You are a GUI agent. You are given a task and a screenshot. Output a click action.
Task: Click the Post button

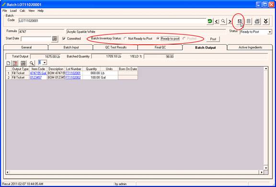213,39
